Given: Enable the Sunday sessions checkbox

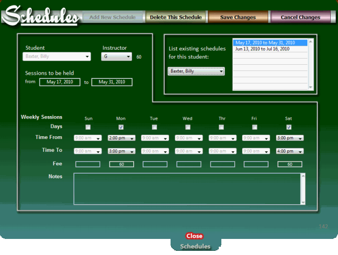Looking at the screenshot, I should 88,127.
